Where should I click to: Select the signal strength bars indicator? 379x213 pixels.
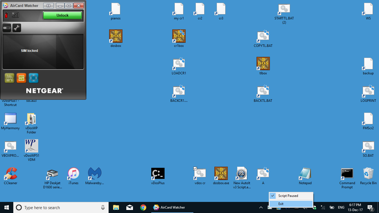[x=15, y=15]
